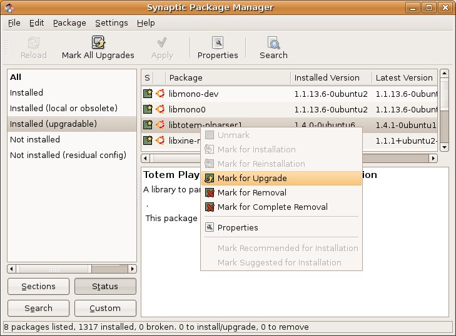The width and height of the screenshot is (456, 336).
Task: Toggle the status box for libxine package
Action: pyautogui.click(x=148, y=141)
